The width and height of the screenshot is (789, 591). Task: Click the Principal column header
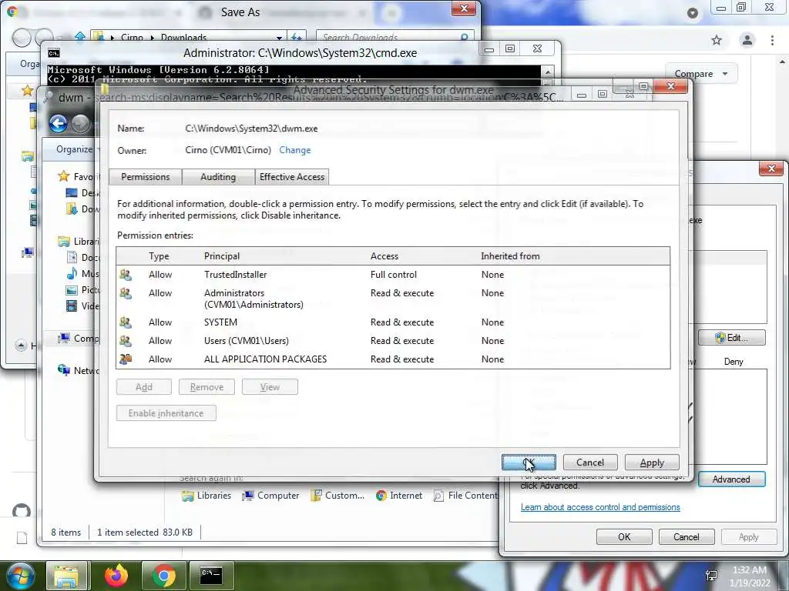pyautogui.click(x=222, y=255)
